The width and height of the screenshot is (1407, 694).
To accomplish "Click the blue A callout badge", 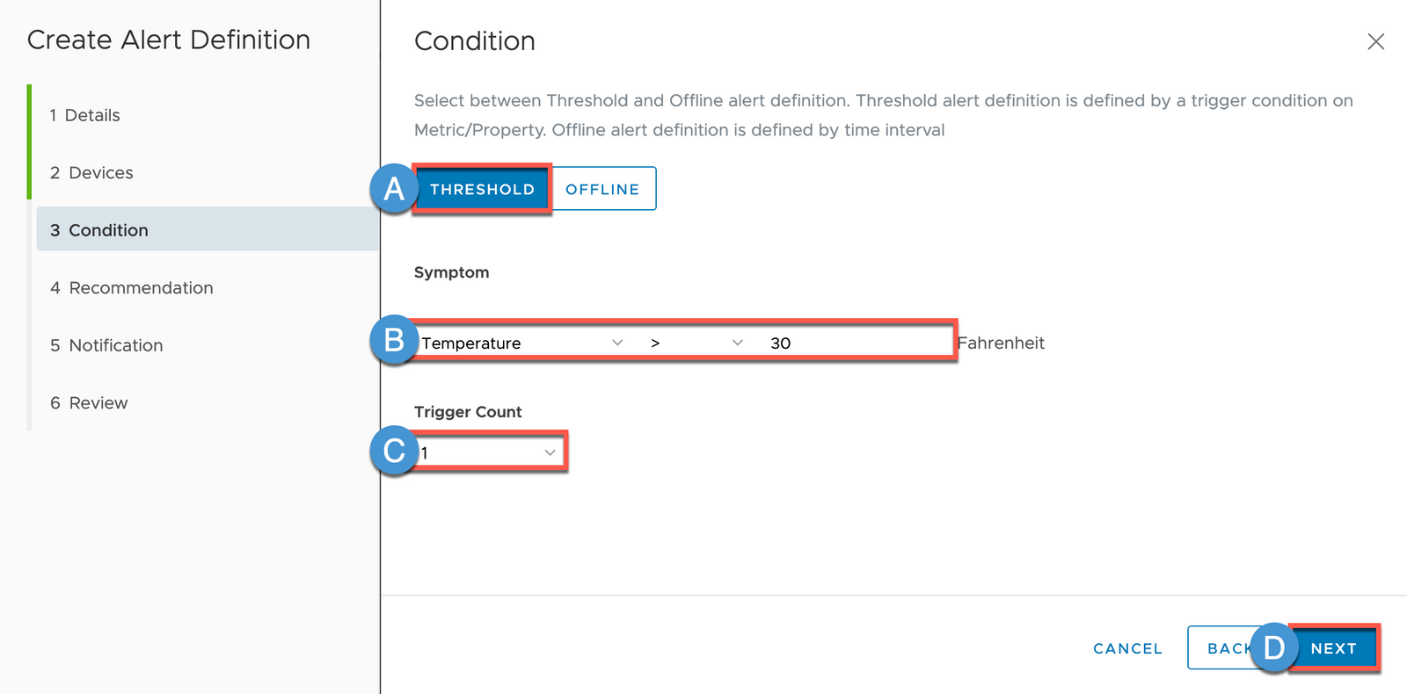I will pyautogui.click(x=394, y=189).
